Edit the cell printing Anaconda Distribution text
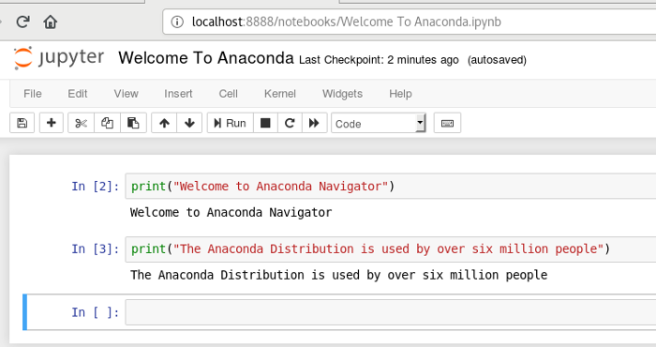Image resolution: width=656 pixels, height=347 pixels. [391, 249]
